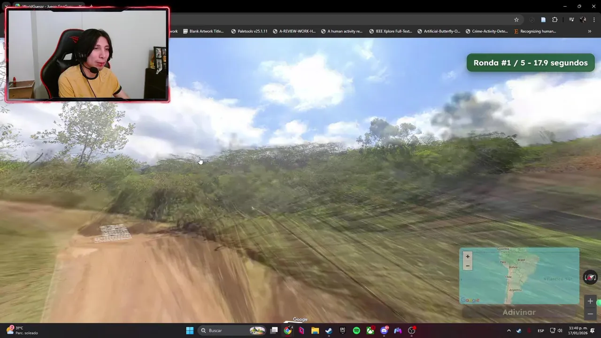Zoom out with the street view minus button

click(590, 314)
